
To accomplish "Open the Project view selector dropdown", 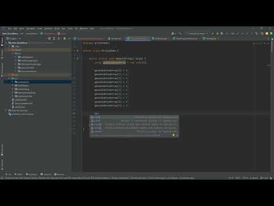I will click(13, 38).
